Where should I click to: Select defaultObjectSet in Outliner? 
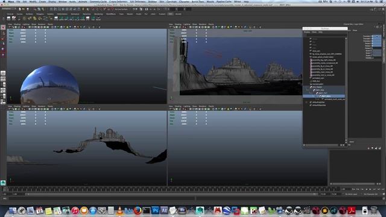[319, 105]
